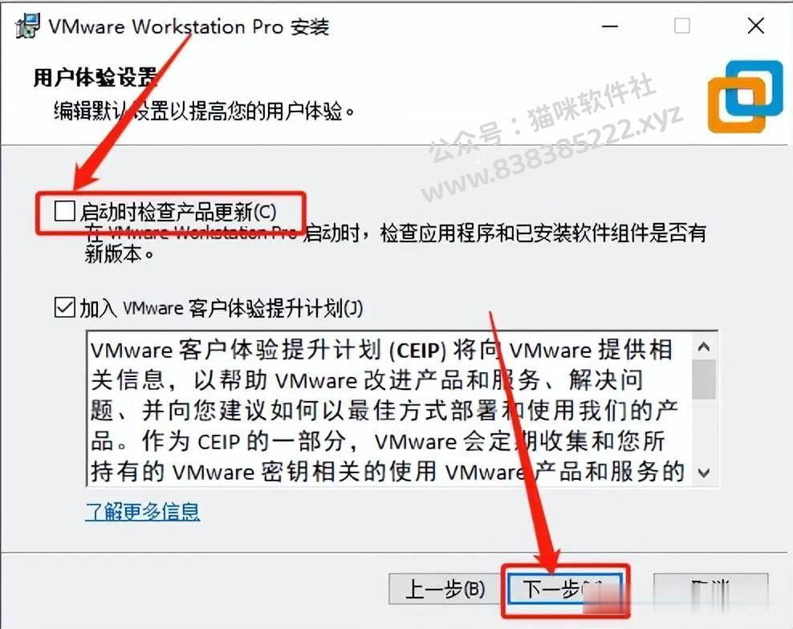This screenshot has width=793, height=629.
Task: Minimize the VMware installer window
Action: point(610,26)
